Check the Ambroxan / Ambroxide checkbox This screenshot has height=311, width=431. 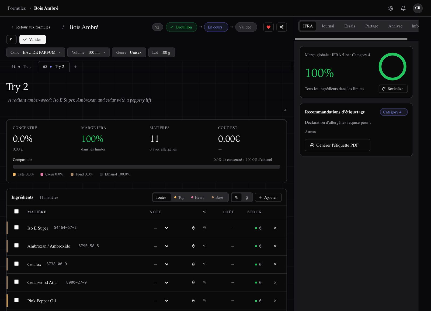tap(16, 245)
